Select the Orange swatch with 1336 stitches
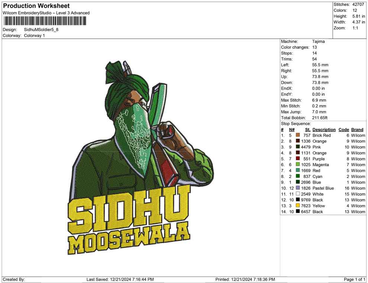 pyautogui.click(x=298, y=141)
